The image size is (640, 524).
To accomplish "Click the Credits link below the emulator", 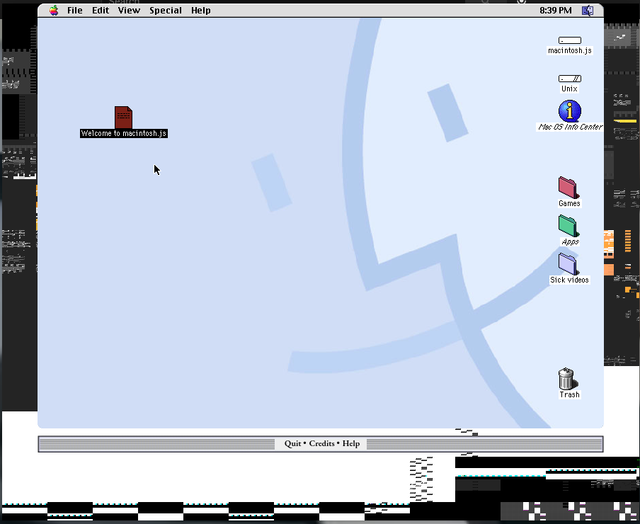I will click(x=321, y=443).
